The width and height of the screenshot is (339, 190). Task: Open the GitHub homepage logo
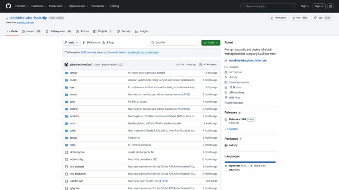pyautogui.click(x=8, y=6)
